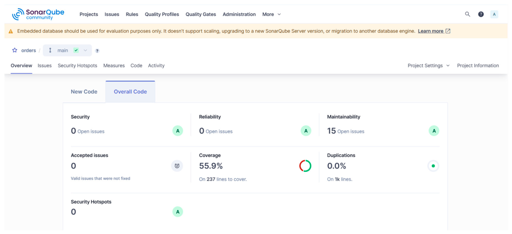Click the branch help question mark icon
The height and width of the screenshot is (234, 512).
[97, 51]
